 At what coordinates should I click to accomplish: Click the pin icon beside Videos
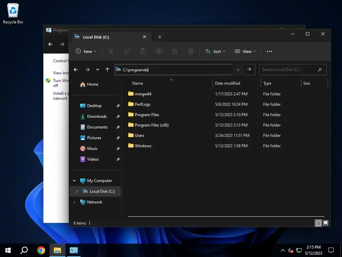[x=118, y=159]
